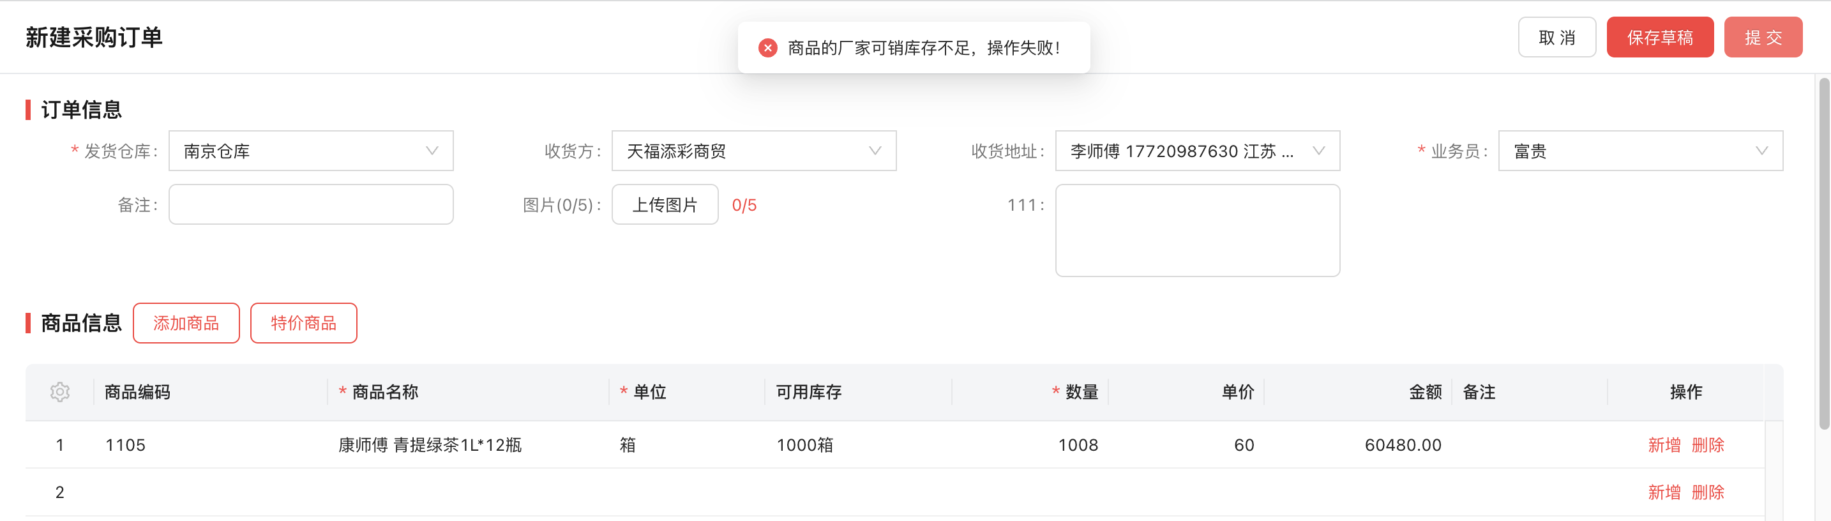1831x521 pixels.
Task: Open the 特价商品 selector
Action: click(303, 322)
